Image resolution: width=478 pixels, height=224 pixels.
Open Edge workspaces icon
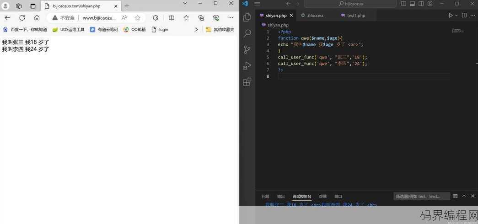pyautogui.click(x=19, y=6)
